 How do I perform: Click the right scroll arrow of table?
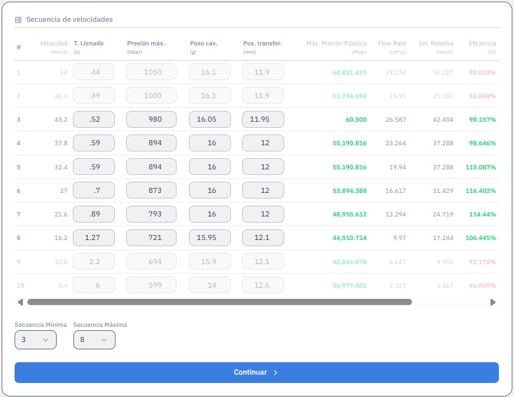point(493,302)
